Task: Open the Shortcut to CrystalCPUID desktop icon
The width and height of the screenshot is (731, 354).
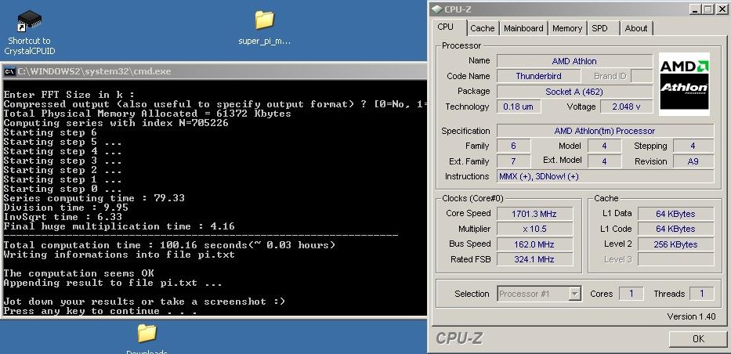Action: click(x=29, y=33)
